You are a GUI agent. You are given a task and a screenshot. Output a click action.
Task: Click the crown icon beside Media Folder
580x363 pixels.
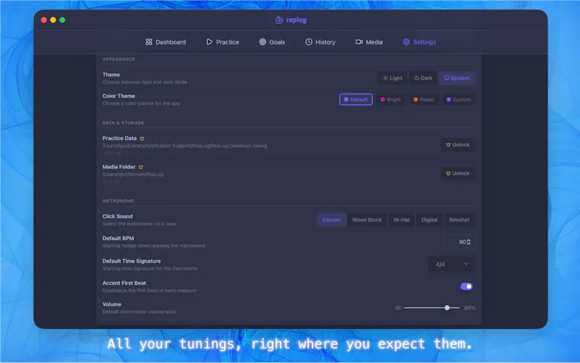pos(141,167)
